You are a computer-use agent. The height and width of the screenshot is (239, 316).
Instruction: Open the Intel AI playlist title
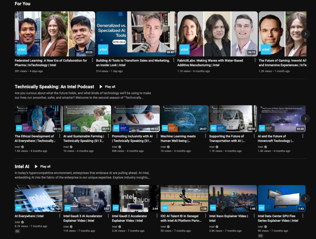pos(22,167)
